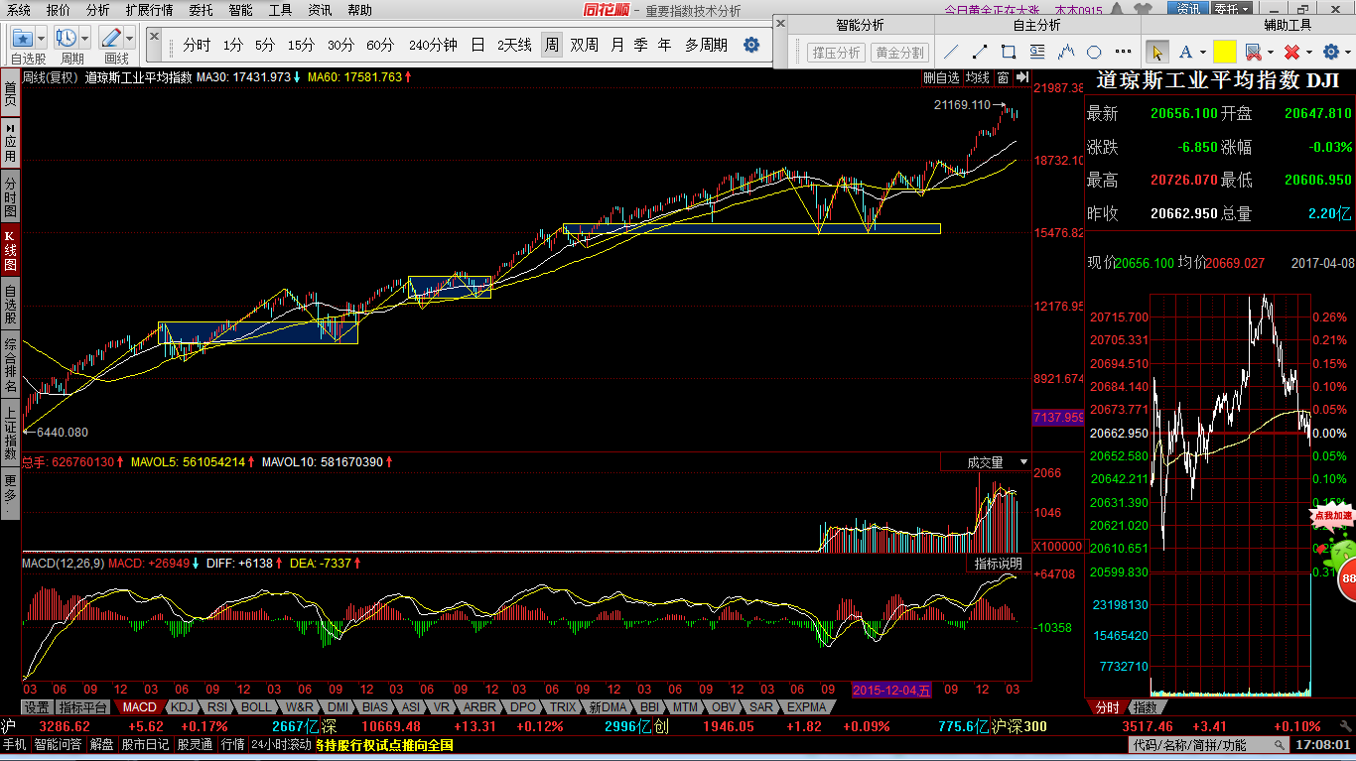Open the 委托 dropdown in title bar

[1234, 9]
